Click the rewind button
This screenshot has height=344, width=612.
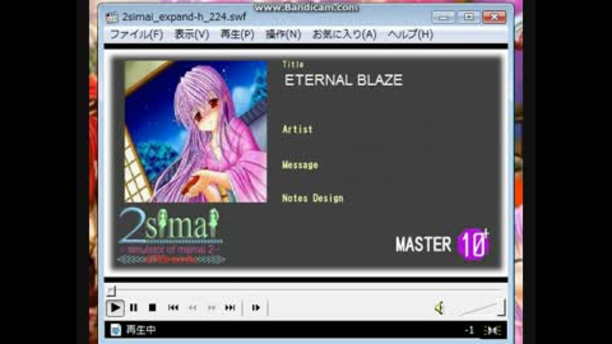pyautogui.click(x=193, y=308)
